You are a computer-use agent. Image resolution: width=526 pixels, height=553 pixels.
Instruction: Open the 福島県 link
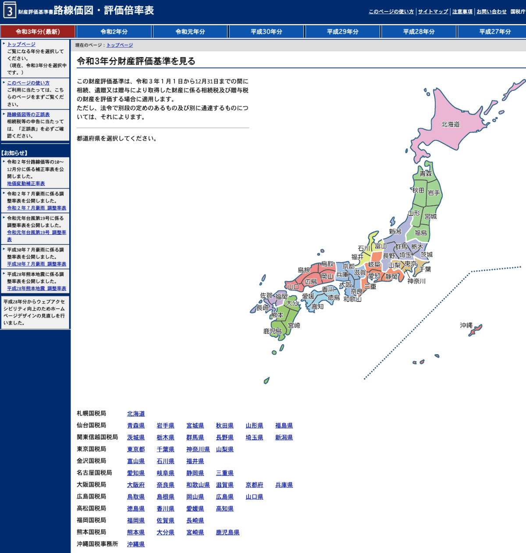(x=284, y=426)
